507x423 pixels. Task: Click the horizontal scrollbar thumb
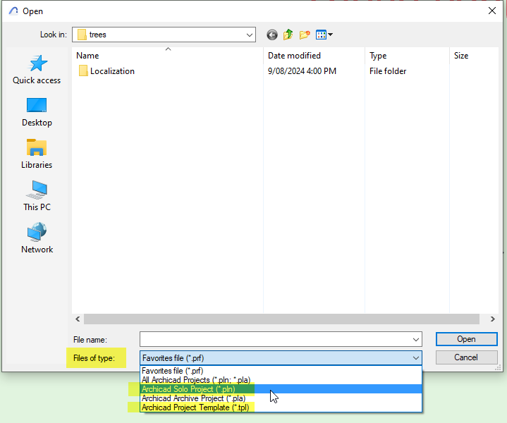click(x=281, y=319)
